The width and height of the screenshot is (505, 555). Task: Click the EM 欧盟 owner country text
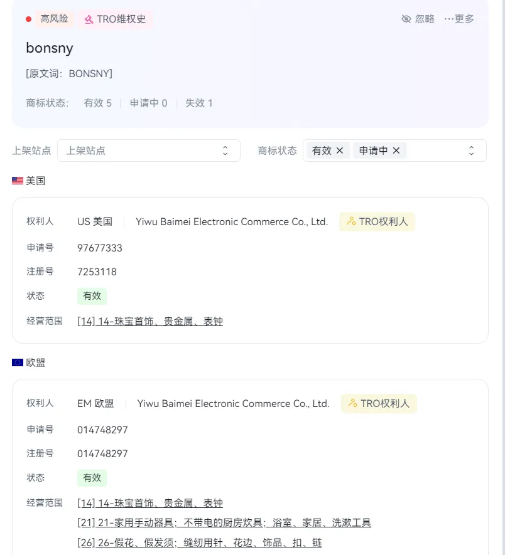(95, 403)
